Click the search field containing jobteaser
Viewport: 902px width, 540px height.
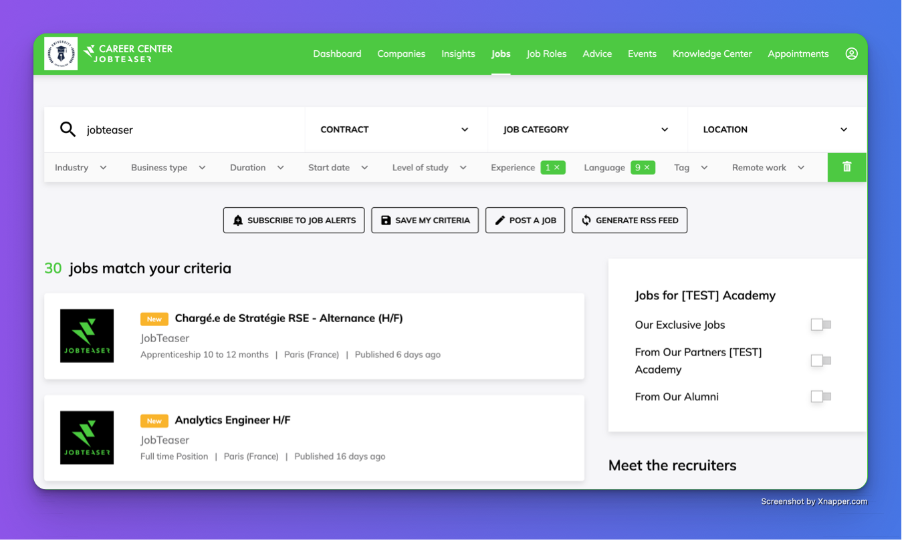click(175, 130)
